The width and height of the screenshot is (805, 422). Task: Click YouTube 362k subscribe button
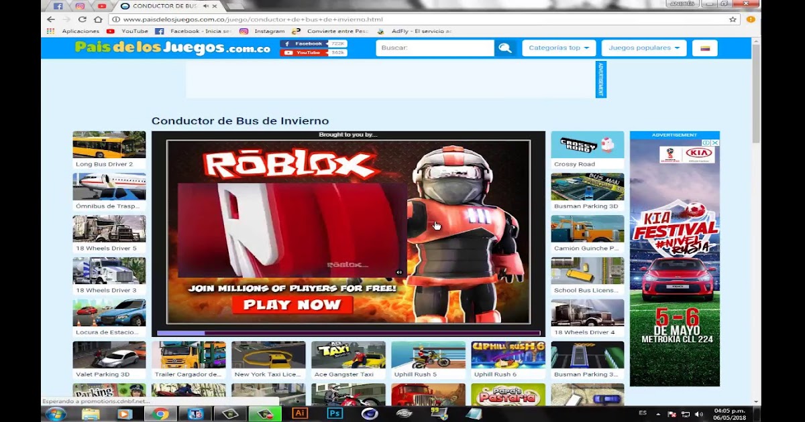(313, 52)
